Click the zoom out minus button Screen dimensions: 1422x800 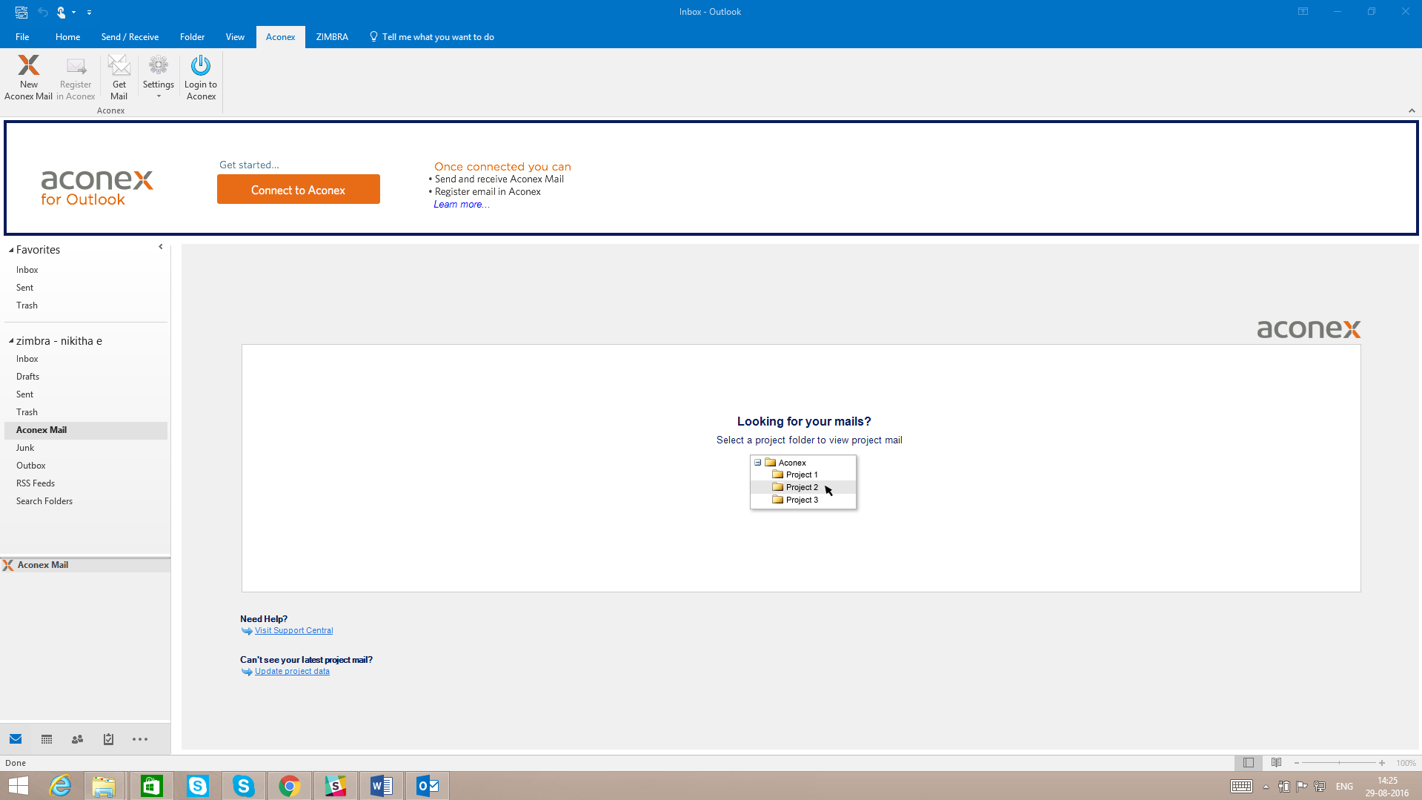coord(1297,763)
